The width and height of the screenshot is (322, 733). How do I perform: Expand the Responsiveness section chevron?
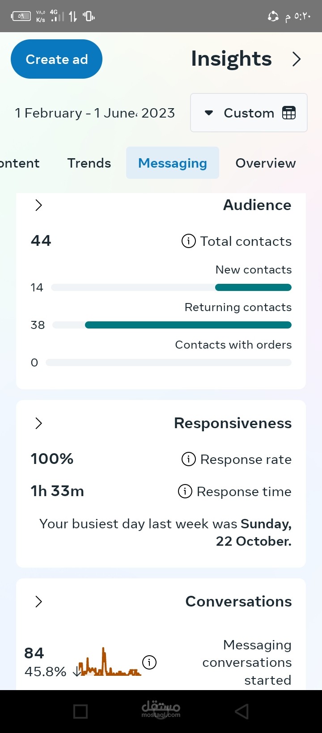[x=39, y=423]
